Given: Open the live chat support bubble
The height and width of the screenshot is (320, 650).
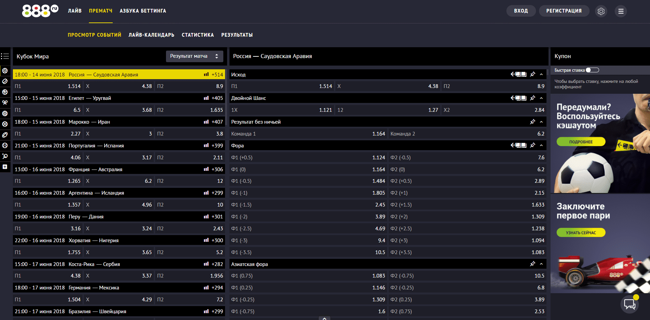Looking at the screenshot, I should 630,304.
